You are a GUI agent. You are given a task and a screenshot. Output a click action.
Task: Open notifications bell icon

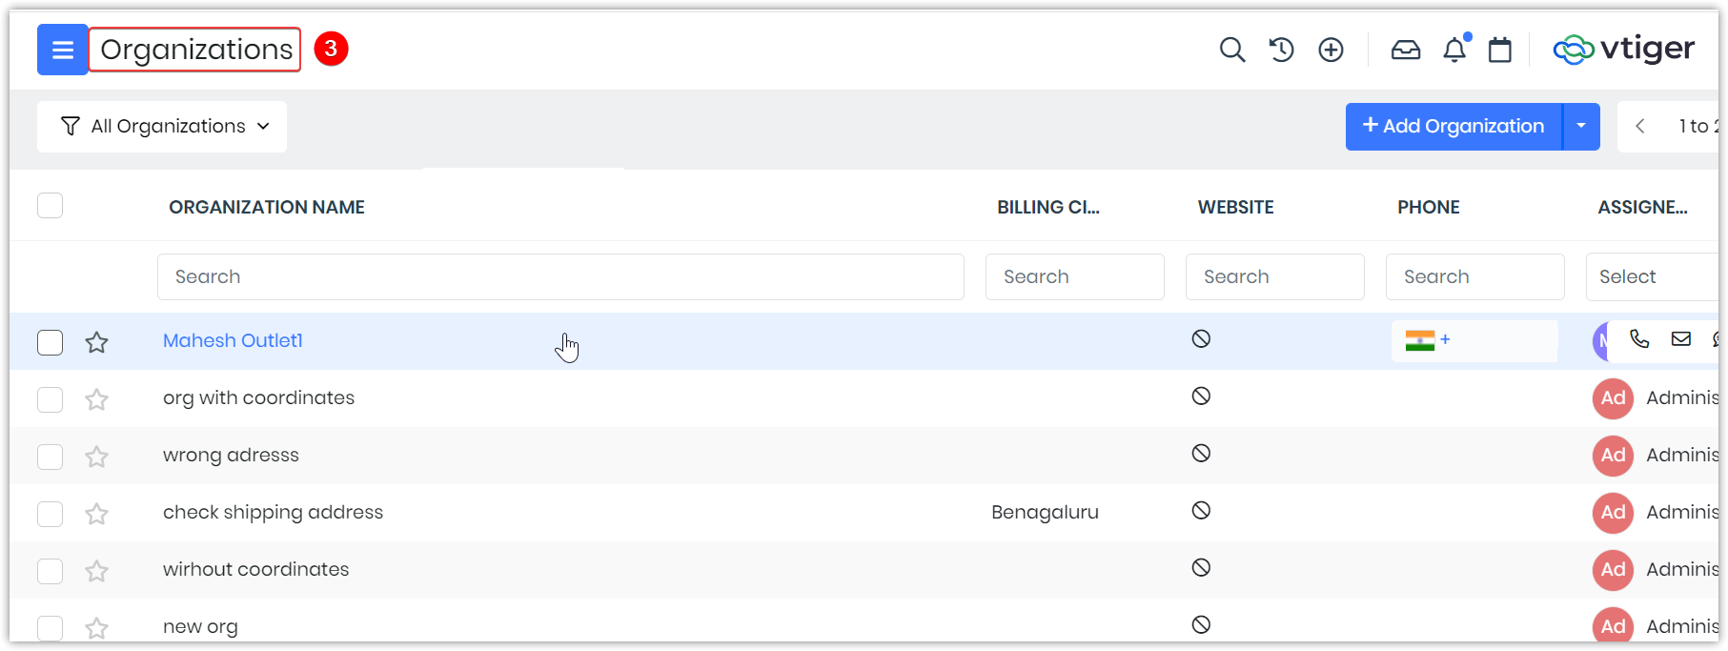pyautogui.click(x=1454, y=50)
